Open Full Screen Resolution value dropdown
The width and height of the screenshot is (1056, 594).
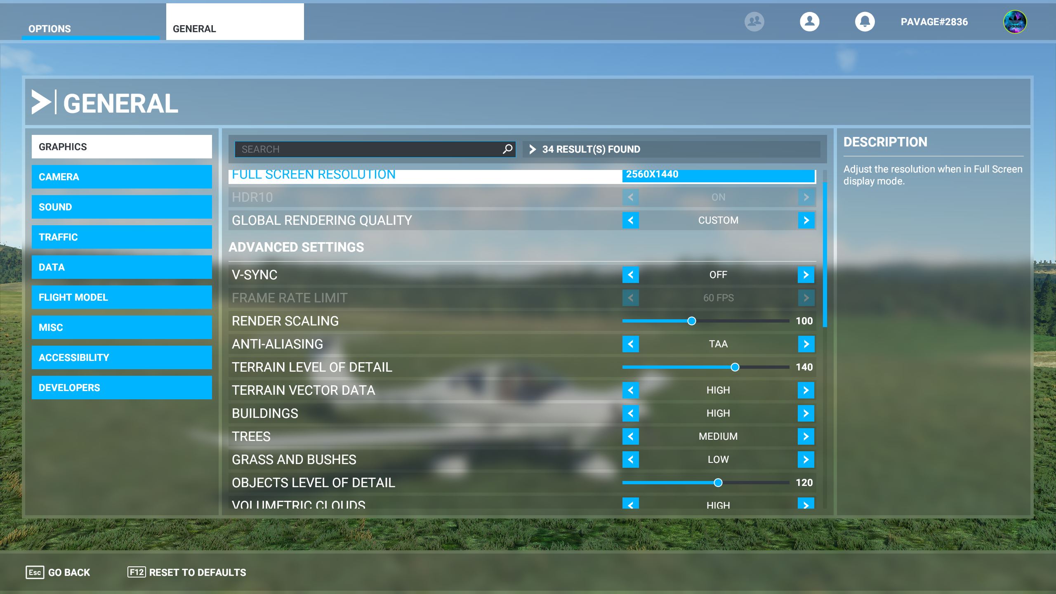tap(718, 175)
